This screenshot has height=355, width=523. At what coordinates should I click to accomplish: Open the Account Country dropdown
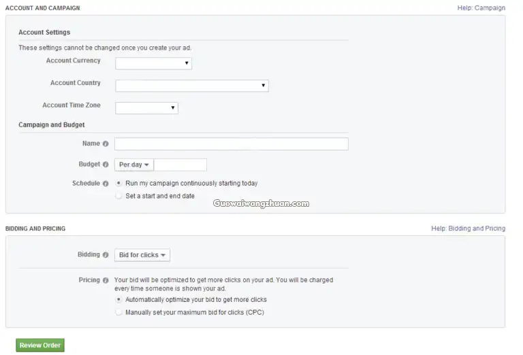pyautogui.click(x=192, y=86)
